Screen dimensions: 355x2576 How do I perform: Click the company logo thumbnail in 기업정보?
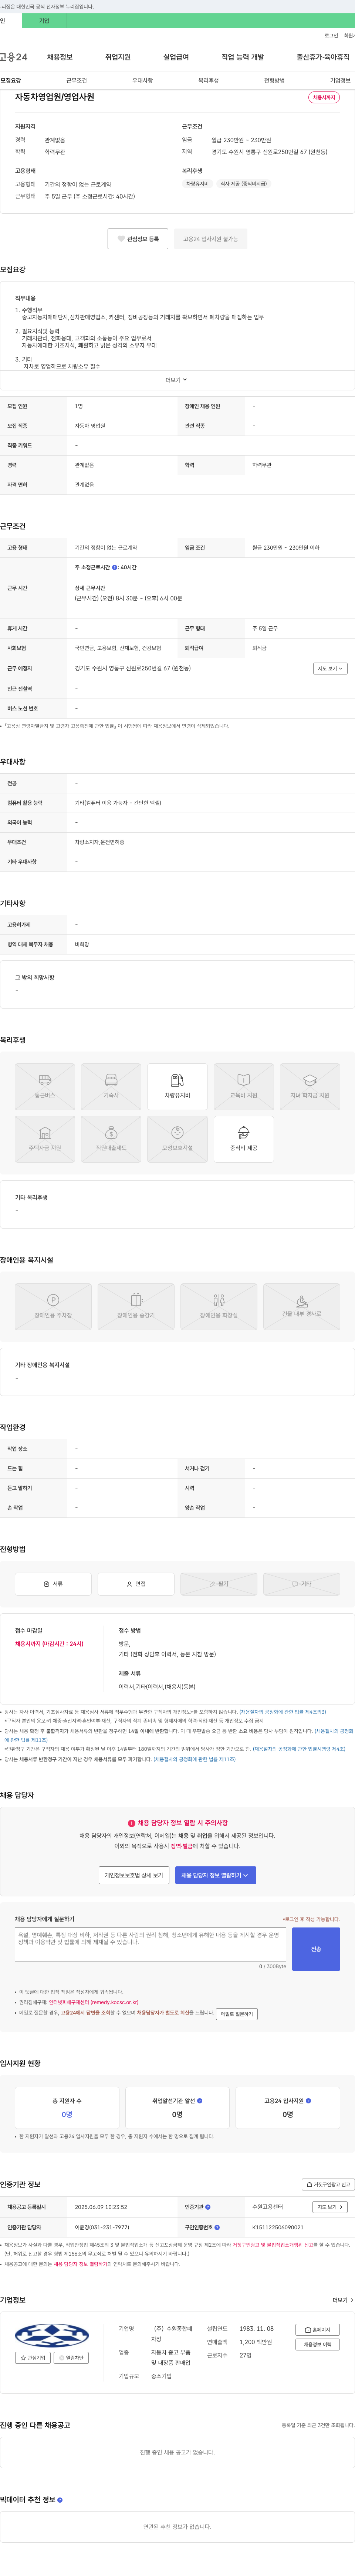click(52, 2335)
